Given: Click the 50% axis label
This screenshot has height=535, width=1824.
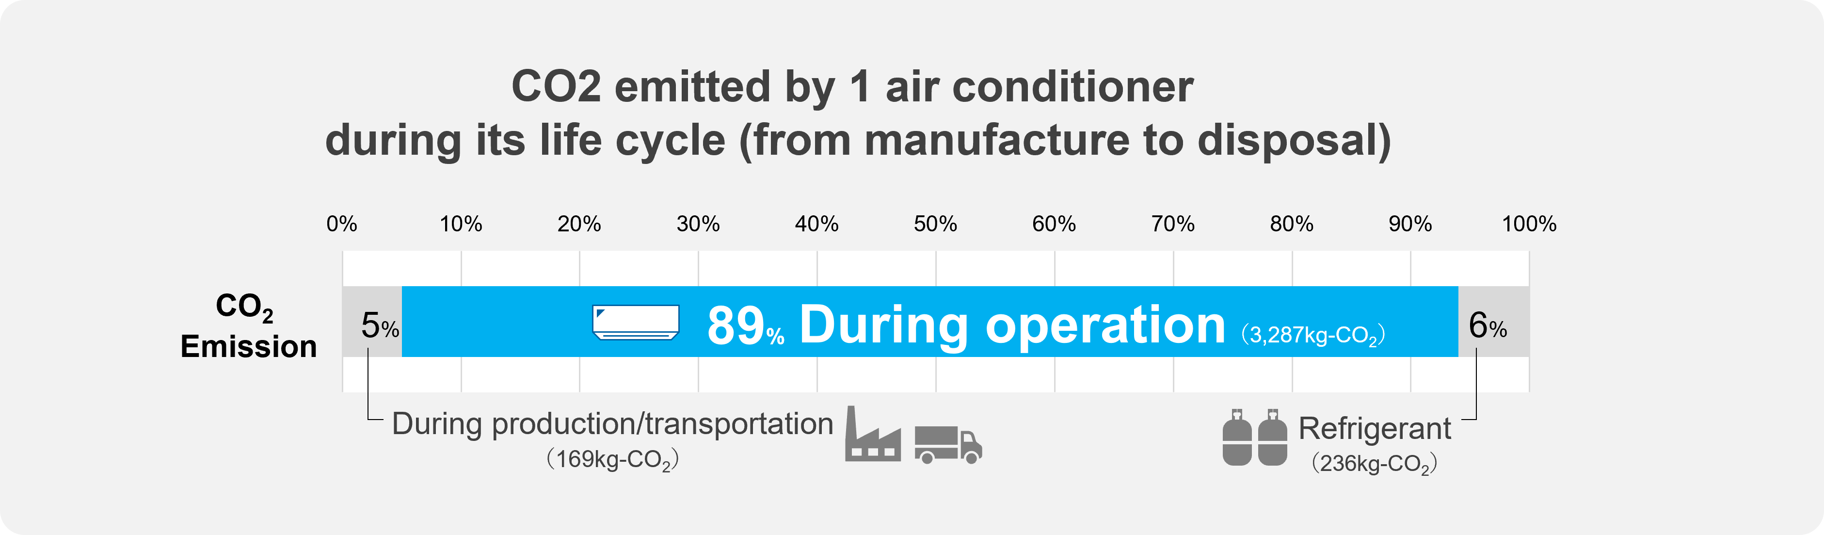Looking at the screenshot, I should tap(935, 225).
